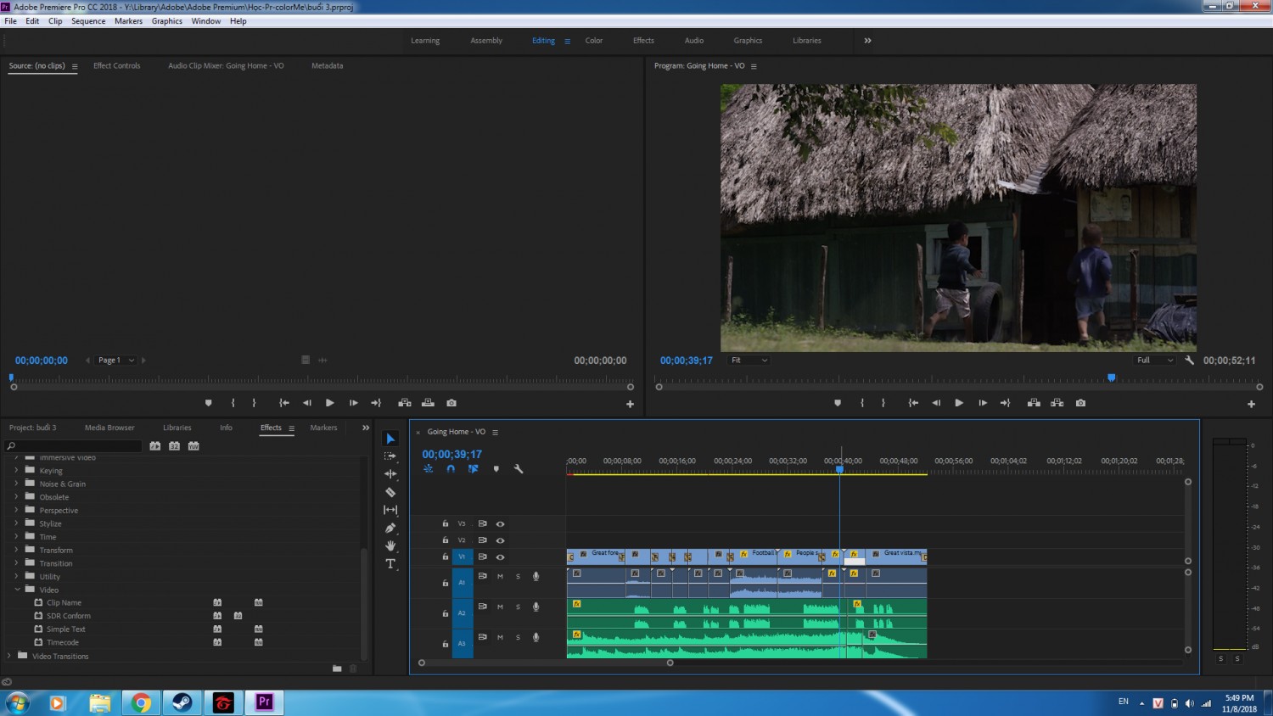The width and height of the screenshot is (1273, 716).
Task: Select the Type tool
Action: coord(390,564)
